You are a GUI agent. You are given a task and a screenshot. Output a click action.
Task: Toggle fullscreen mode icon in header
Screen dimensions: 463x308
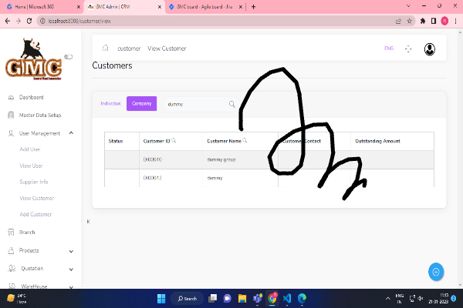click(x=408, y=49)
